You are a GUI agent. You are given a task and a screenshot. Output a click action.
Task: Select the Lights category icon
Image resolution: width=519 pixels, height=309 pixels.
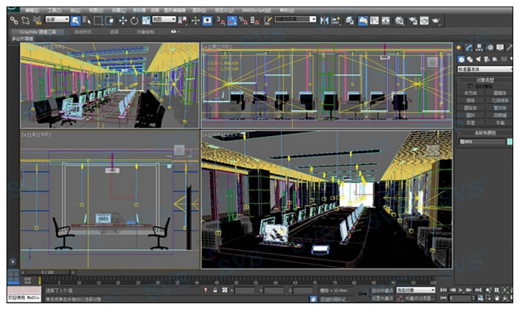478,59
